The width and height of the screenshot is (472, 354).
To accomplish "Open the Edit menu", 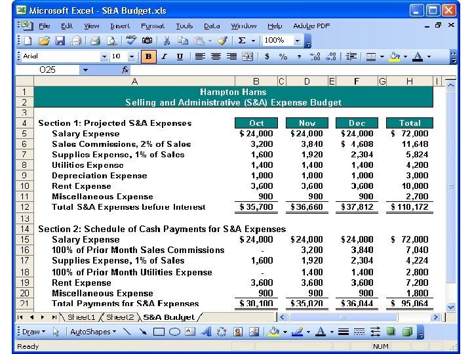I will (x=66, y=26).
